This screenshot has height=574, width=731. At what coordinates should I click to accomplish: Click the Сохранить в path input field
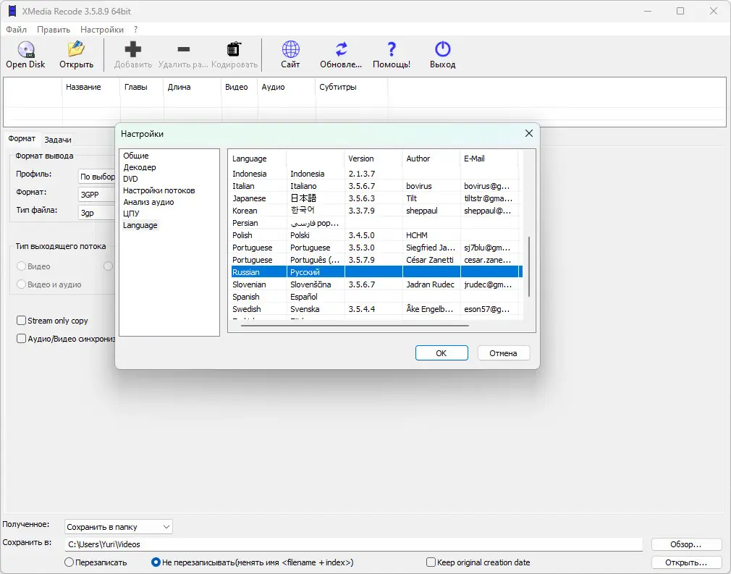click(x=353, y=544)
